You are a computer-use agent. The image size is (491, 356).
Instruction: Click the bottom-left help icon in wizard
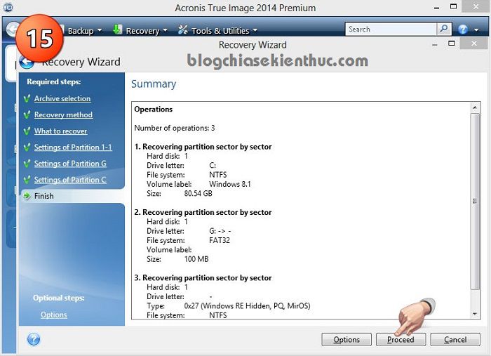[x=34, y=339]
